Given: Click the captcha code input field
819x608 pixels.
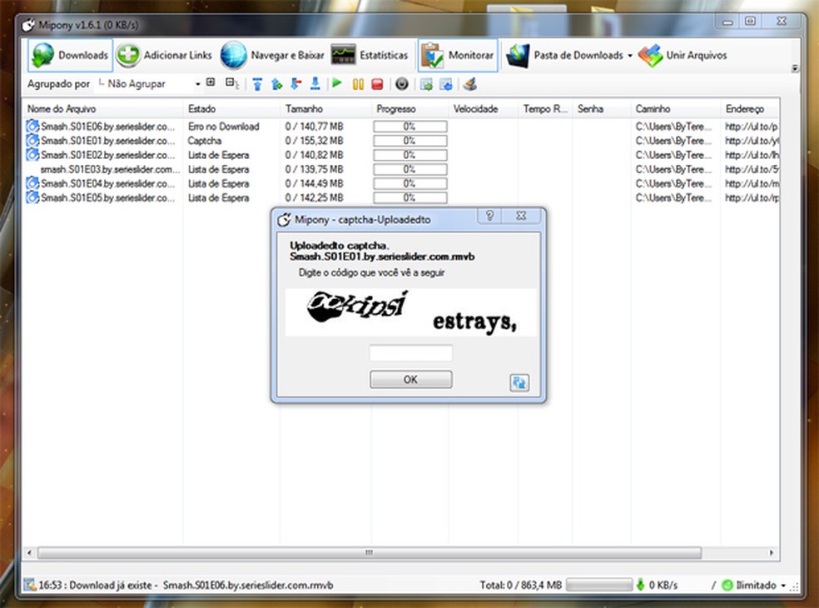Looking at the screenshot, I should coord(410,353).
